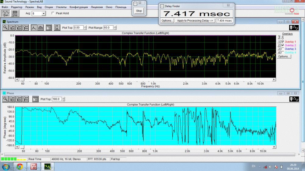Screen dimensions: 305x171
Task: Open Chrome from the taskbar
Action: coord(20,166)
